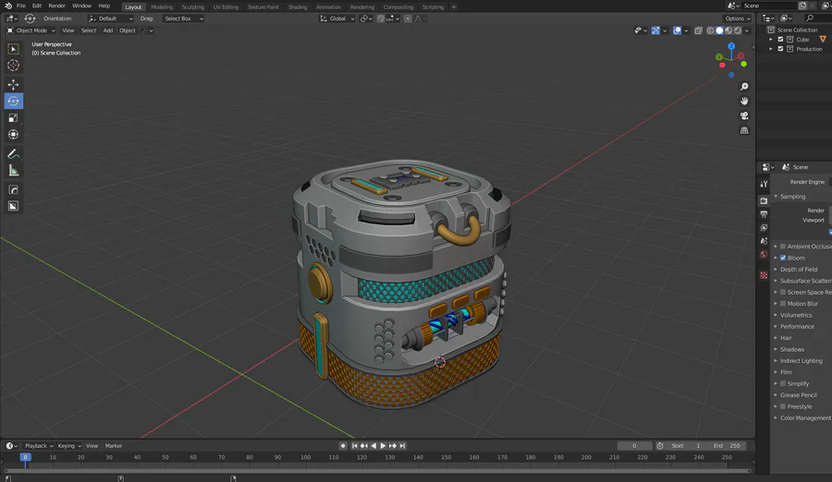Open the File menu
This screenshot has width=832, height=482.
tap(20, 6)
